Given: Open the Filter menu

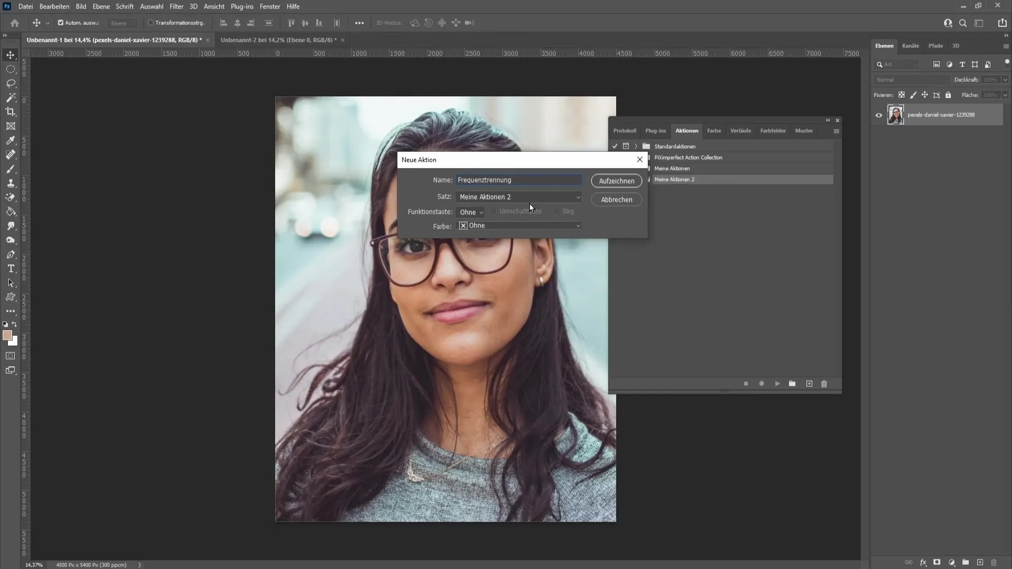Looking at the screenshot, I should tap(177, 6).
